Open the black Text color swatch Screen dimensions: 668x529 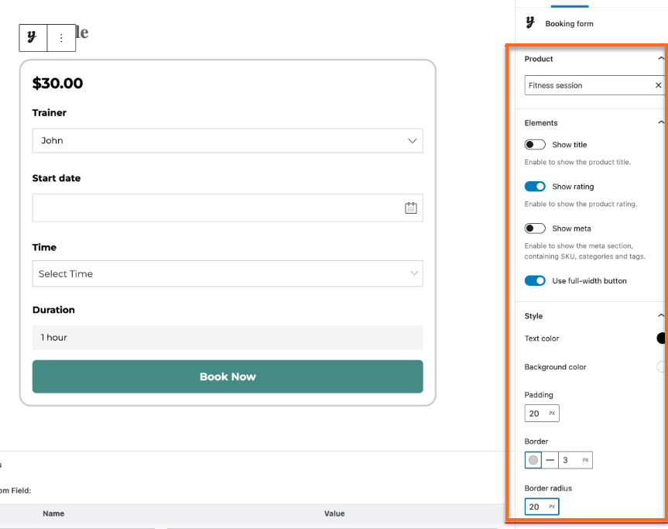pos(661,338)
